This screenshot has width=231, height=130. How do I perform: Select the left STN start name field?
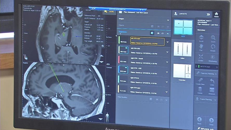pyautogui.click(x=147, y=41)
